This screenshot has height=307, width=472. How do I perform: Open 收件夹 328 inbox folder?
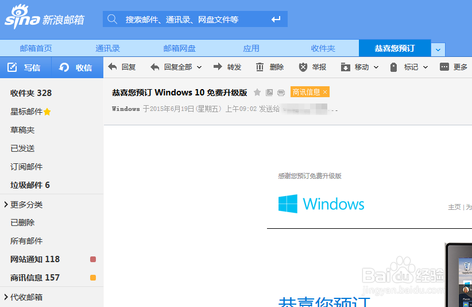(x=30, y=93)
